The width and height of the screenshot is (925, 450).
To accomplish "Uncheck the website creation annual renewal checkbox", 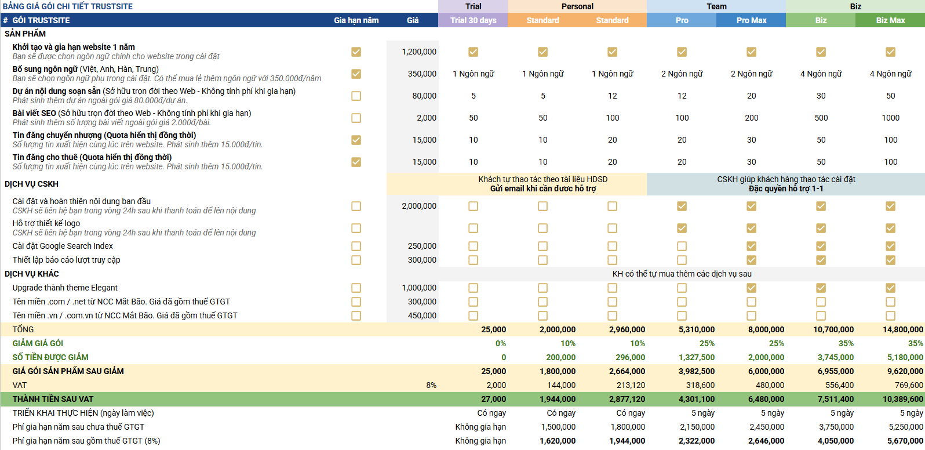I will click(356, 52).
